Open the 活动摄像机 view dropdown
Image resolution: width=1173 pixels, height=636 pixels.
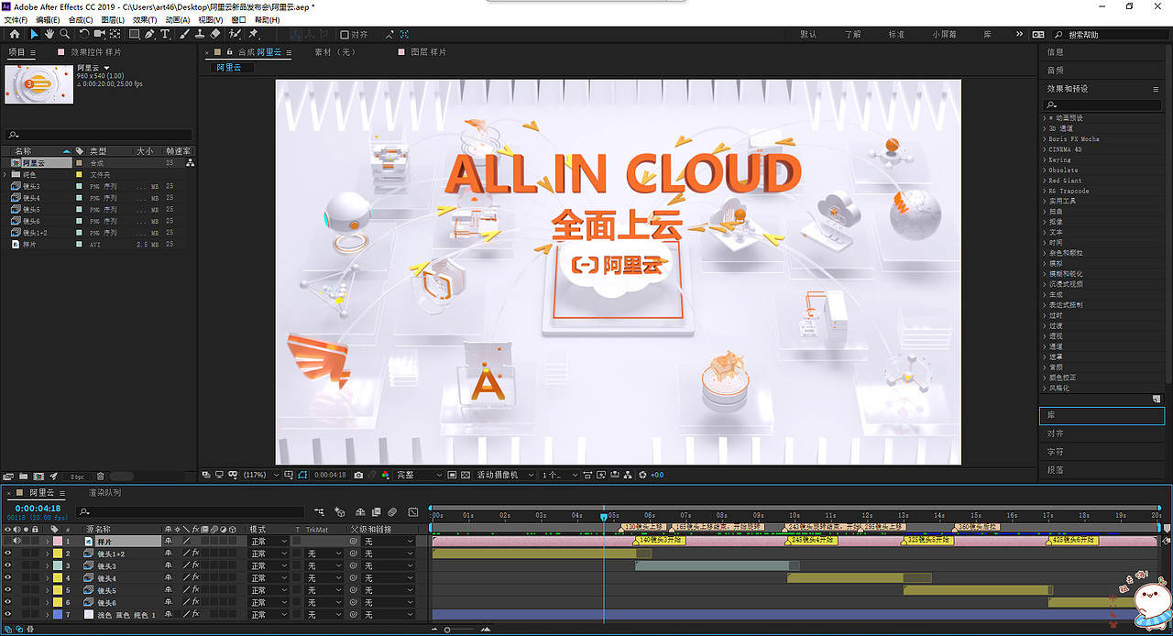[x=505, y=475]
